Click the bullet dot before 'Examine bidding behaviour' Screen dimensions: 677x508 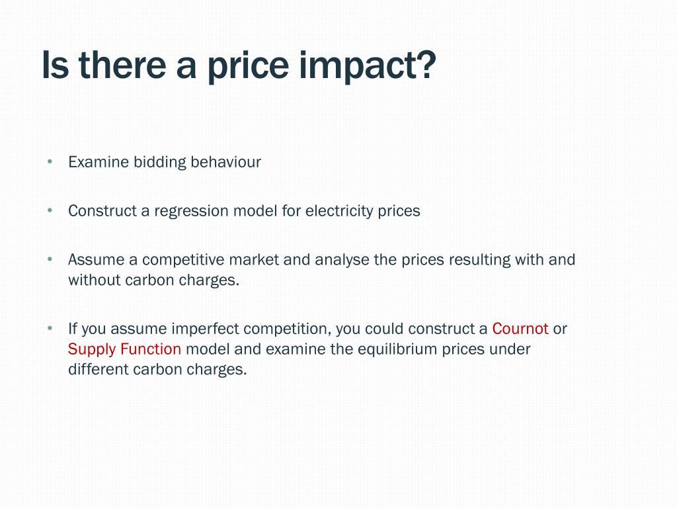point(50,161)
